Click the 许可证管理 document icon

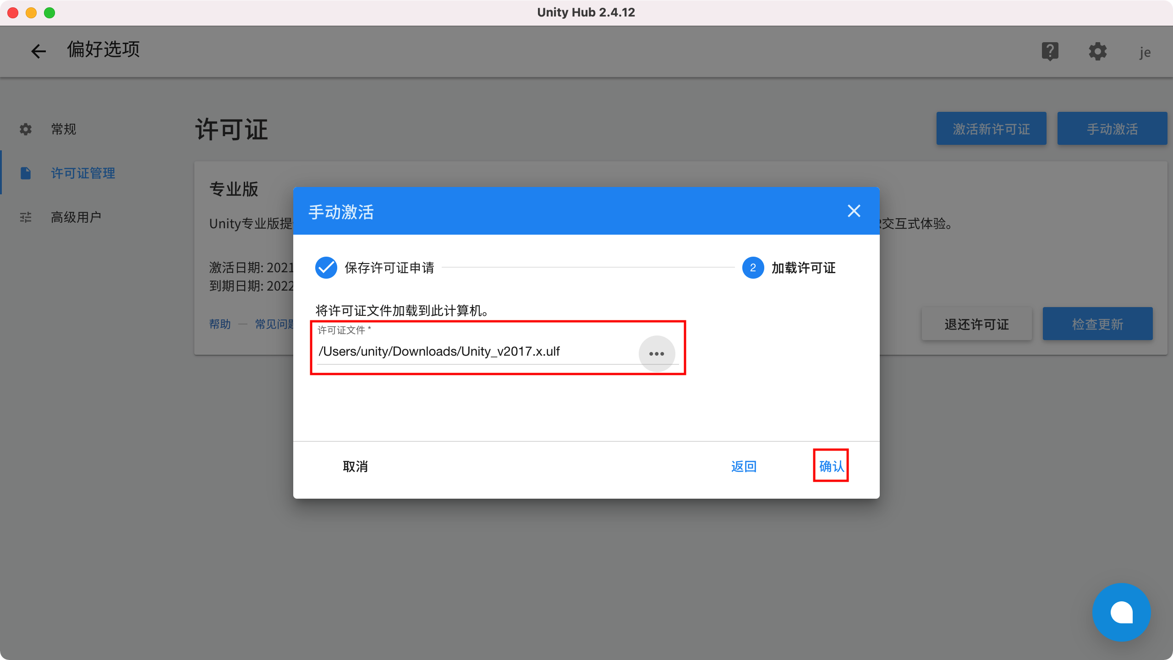(x=25, y=173)
